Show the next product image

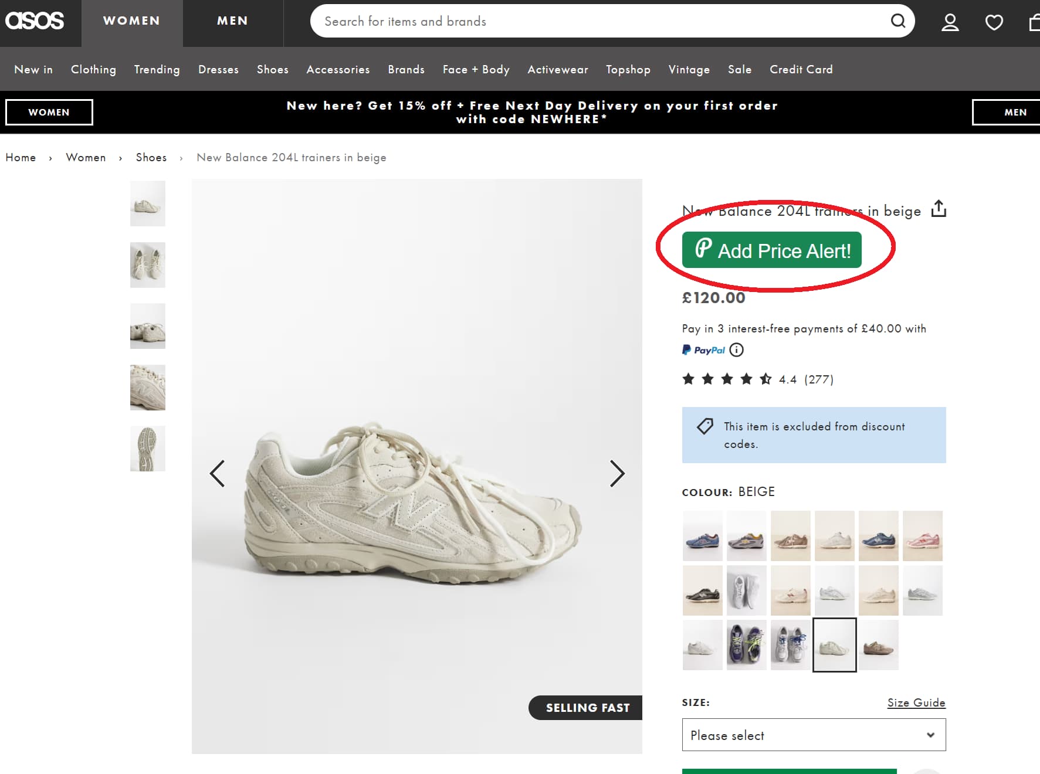pos(617,473)
